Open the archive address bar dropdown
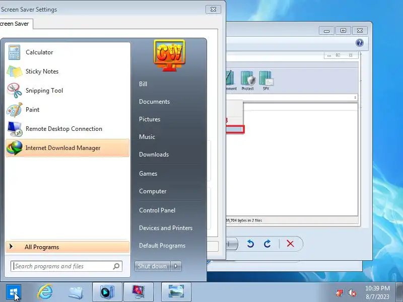 pyautogui.click(x=355, y=98)
